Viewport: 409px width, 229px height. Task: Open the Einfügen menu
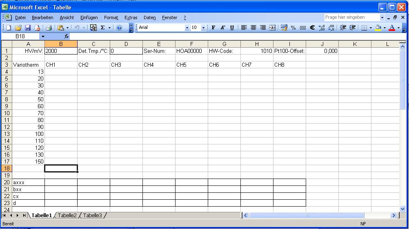[x=89, y=17]
